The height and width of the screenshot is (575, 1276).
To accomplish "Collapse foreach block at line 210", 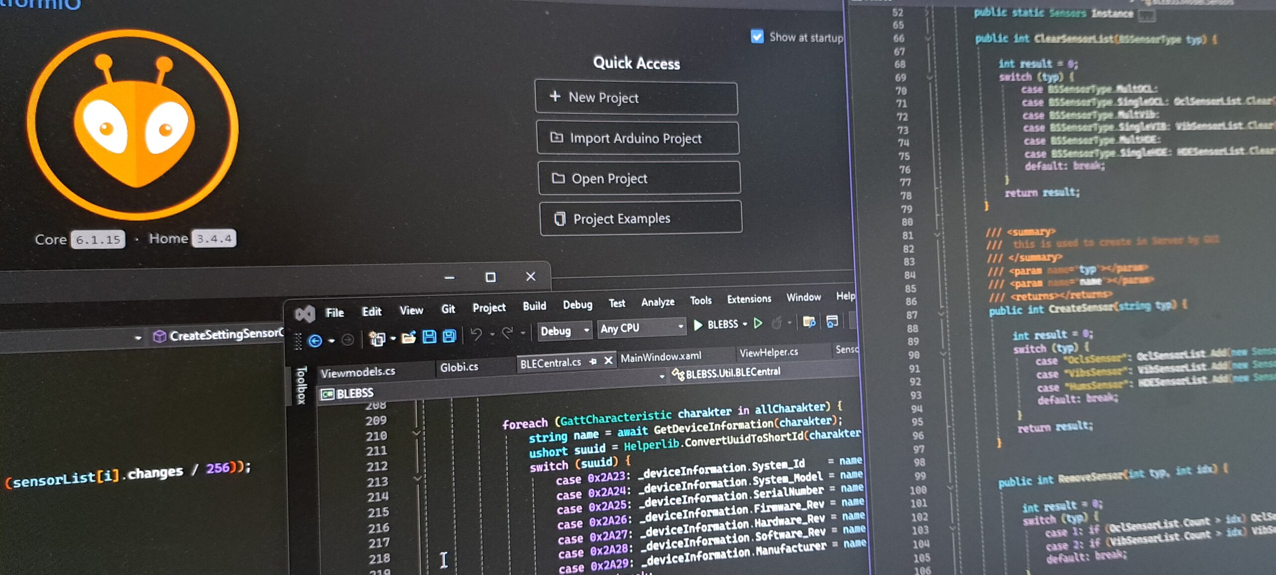I will click(x=417, y=433).
